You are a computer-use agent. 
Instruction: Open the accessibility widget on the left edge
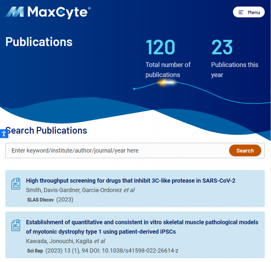(x=4, y=133)
